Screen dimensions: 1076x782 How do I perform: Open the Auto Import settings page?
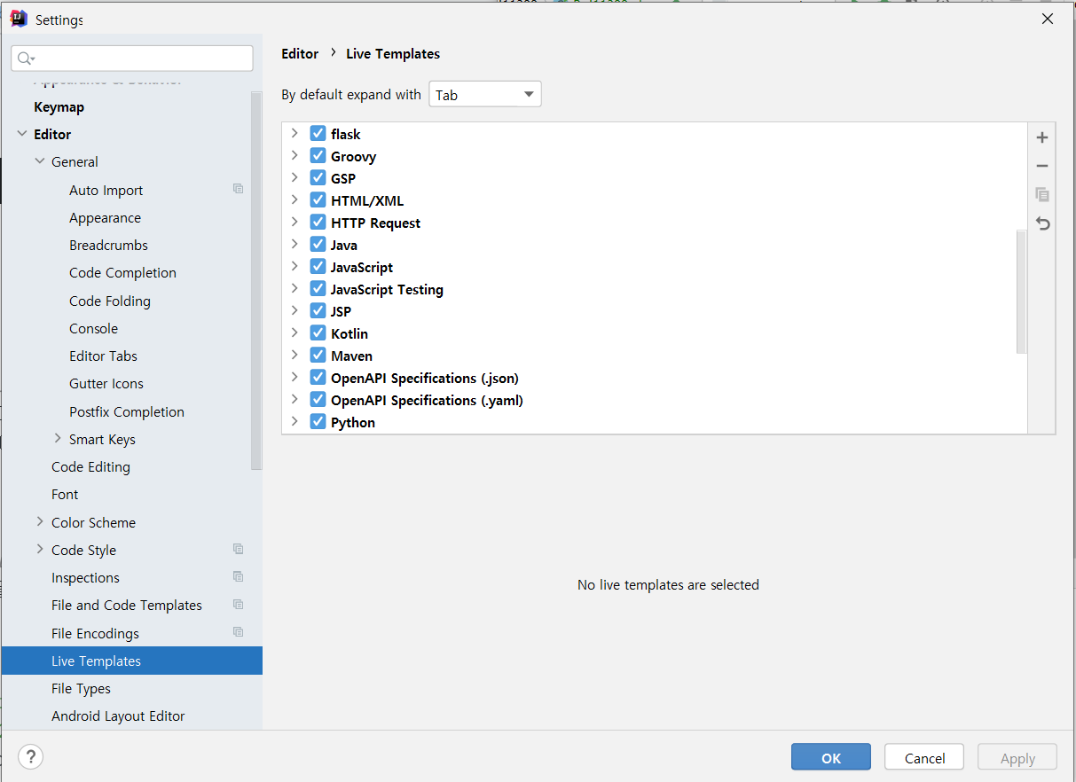tap(106, 190)
